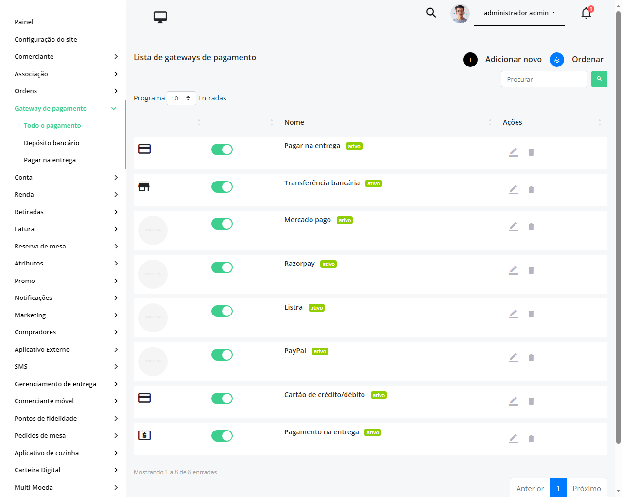This screenshot has height=497, width=622.
Task: Open search via magnifier icon in header
Action: pyautogui.click(x=431, y=13)
